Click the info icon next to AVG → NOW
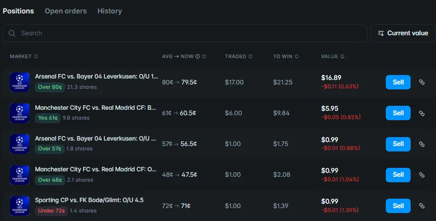This screenshot has height=221, width=436. point(198,57)
